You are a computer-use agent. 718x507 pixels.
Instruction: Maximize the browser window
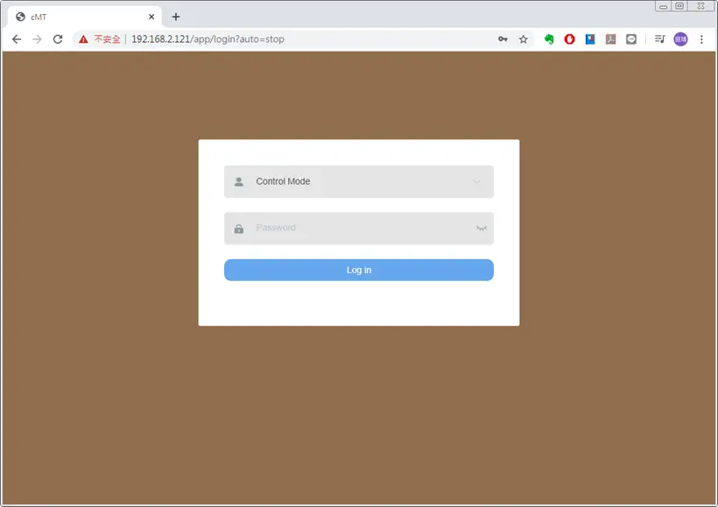pos(679,6)
